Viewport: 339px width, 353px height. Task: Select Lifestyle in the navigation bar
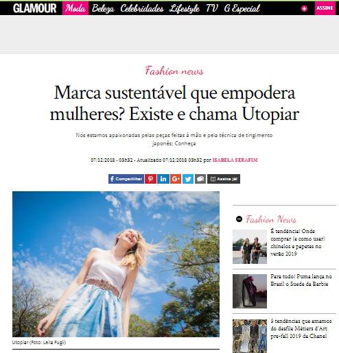pyautogui.click(x=185, y=9)
